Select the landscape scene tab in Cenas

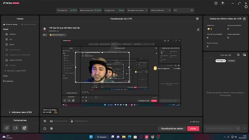[x=11, y=24]
